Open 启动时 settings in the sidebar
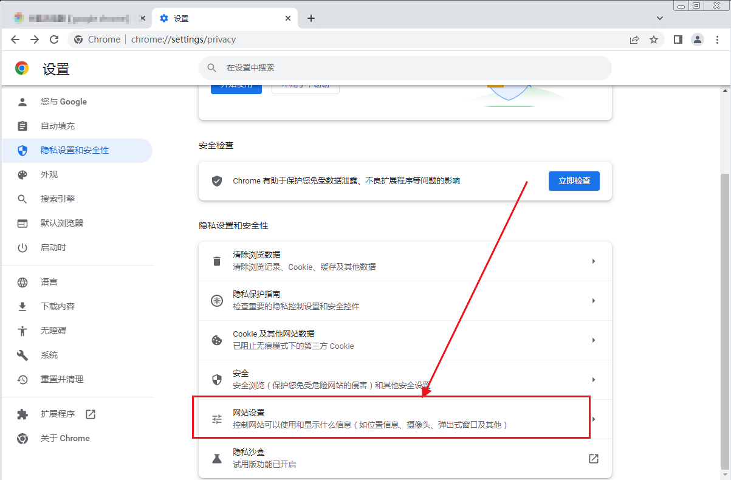This screenshot has height=480, width=731. coord(77,247)
